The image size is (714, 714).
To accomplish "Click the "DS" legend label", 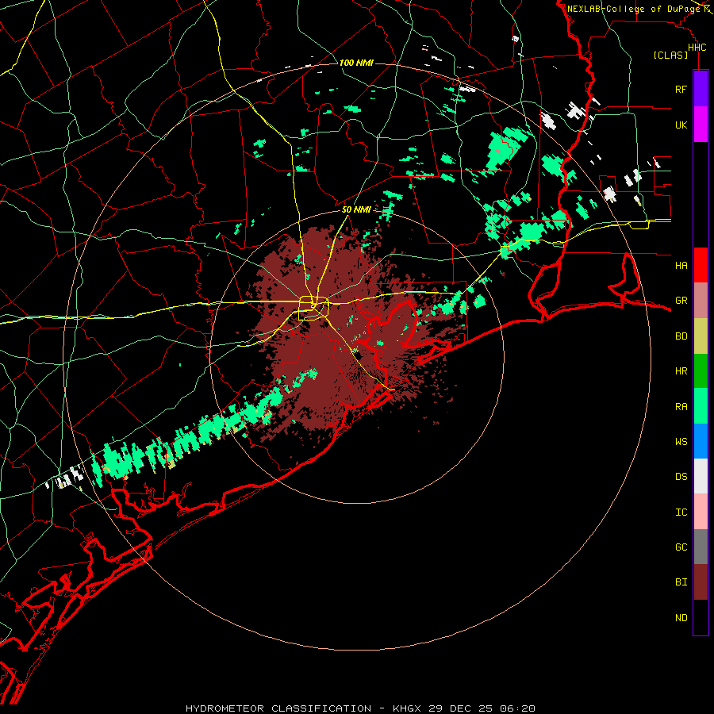I will 681,477.
